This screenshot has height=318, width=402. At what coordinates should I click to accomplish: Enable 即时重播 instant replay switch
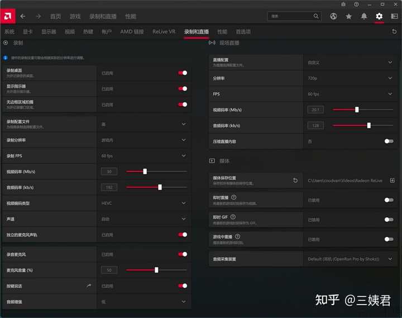pos(389,200)
